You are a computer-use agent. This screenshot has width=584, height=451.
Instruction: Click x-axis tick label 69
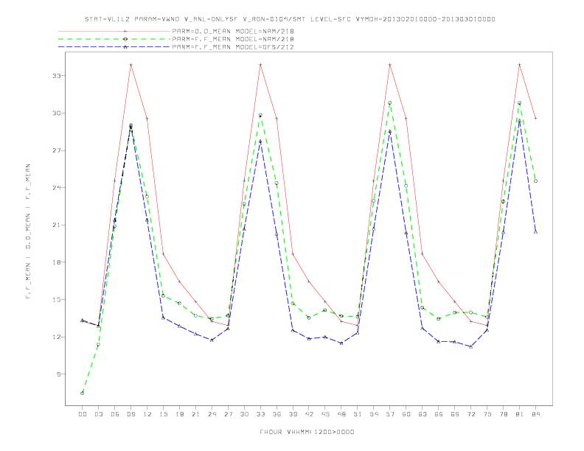click(455, 414)
